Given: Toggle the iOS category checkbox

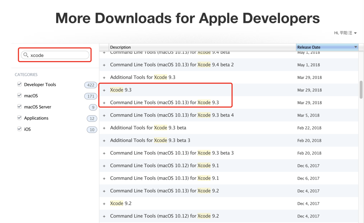Looking at the screenshot, I should point(19,129).
